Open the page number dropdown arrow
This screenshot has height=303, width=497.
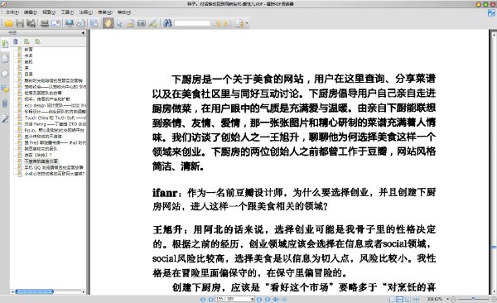click(253, 299)
